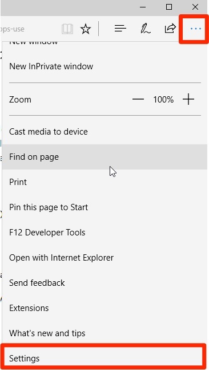Select Send feedback

coord(104,283)
